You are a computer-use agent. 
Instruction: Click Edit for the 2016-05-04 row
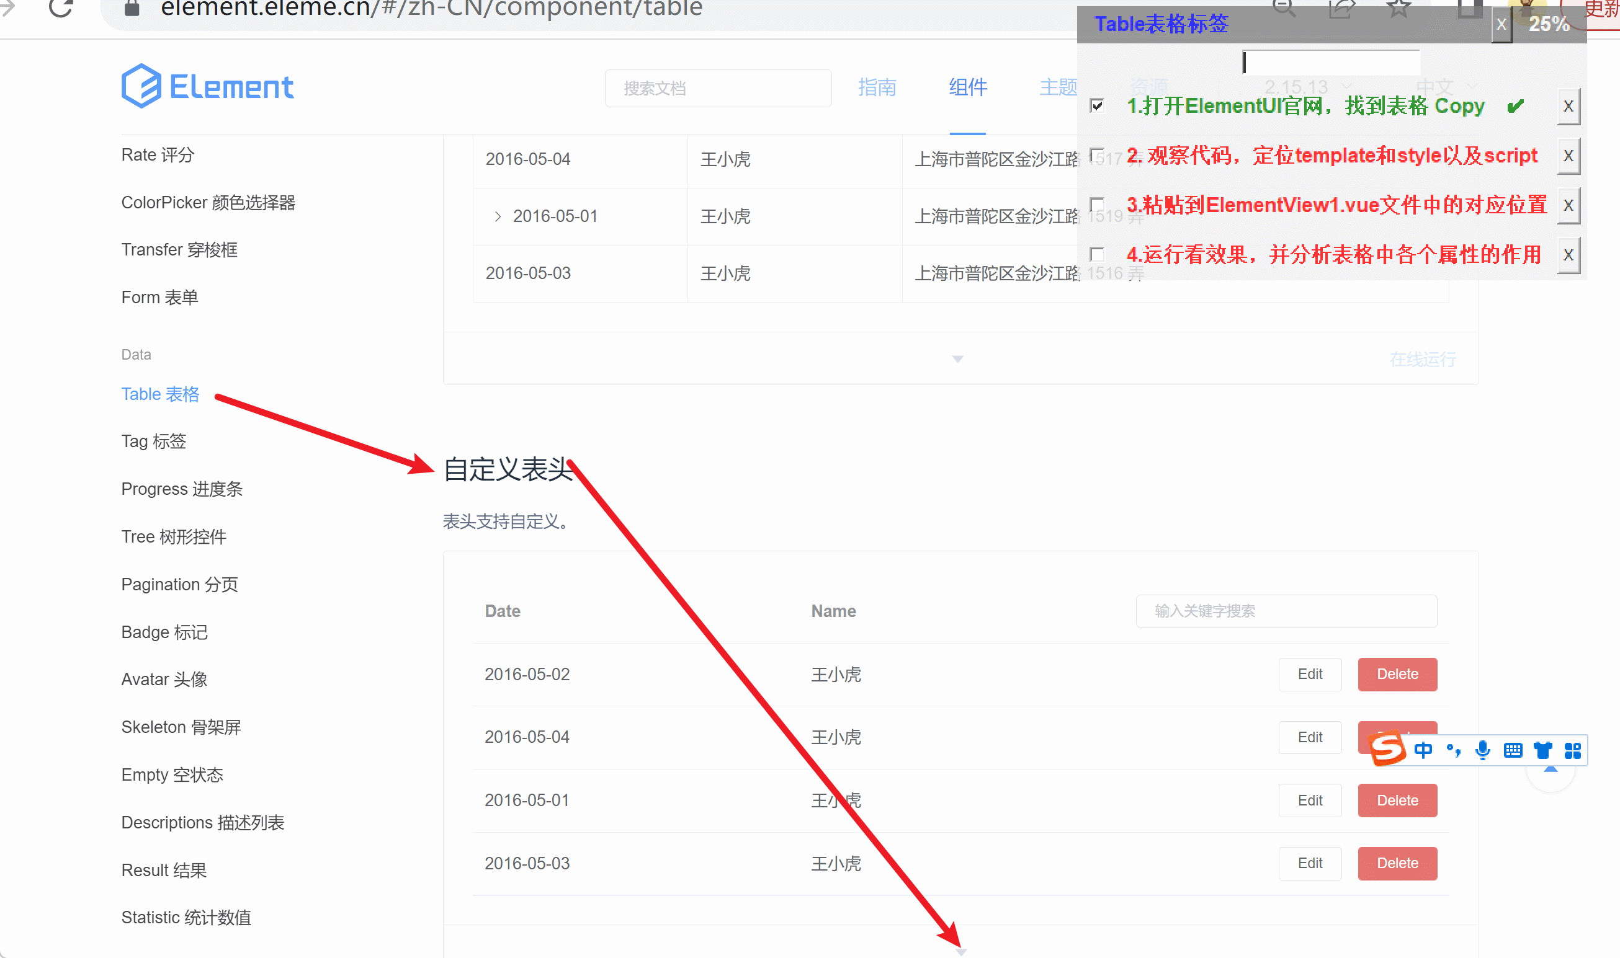click(1310, 737)
